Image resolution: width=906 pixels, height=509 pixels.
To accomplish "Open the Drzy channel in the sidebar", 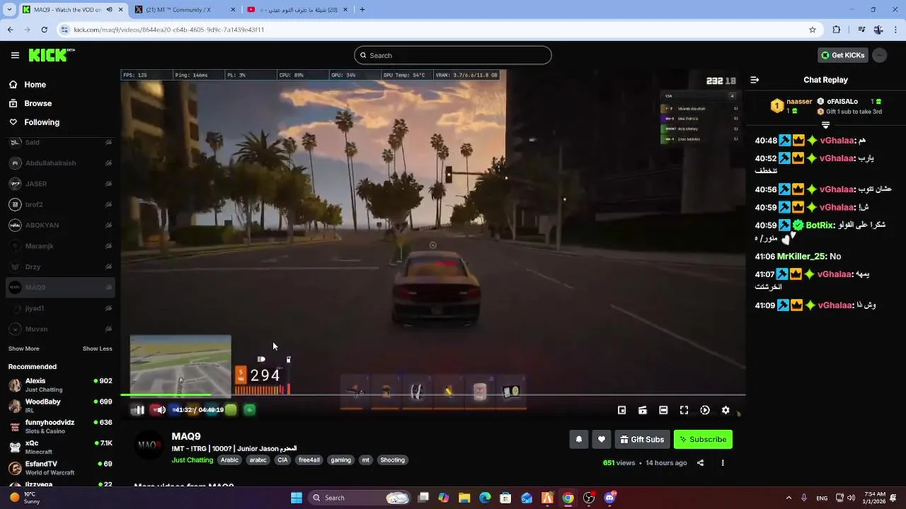I will [x=60, y=267].
